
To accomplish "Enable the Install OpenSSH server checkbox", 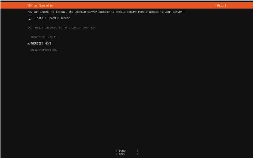I will point(30,18).
